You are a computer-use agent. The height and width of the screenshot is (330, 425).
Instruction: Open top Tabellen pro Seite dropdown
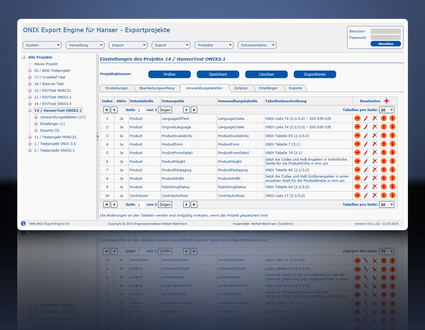coord(387,110)
